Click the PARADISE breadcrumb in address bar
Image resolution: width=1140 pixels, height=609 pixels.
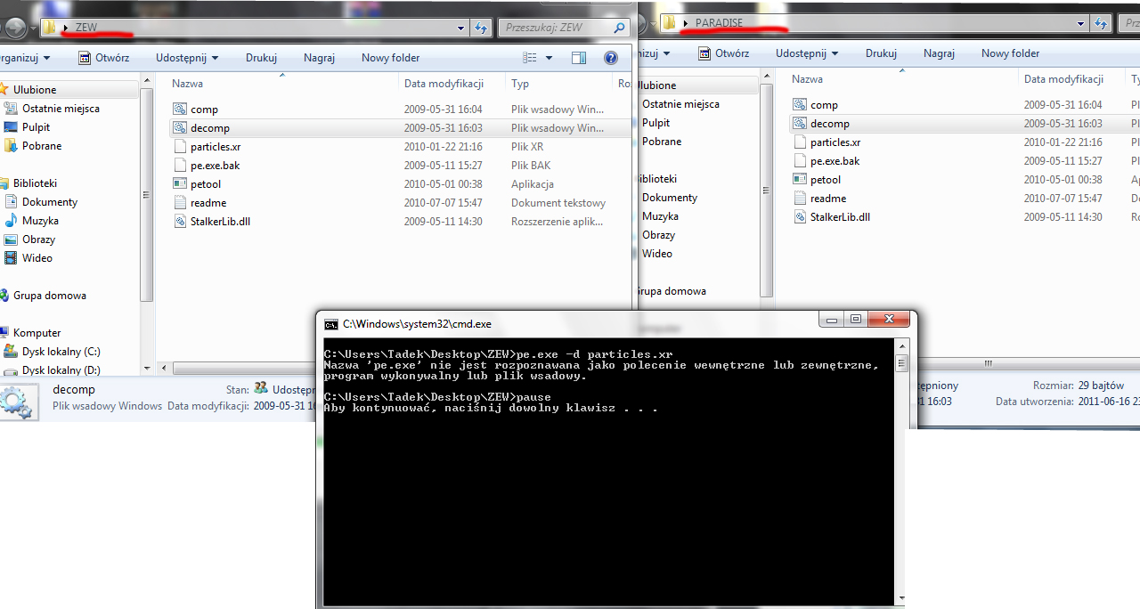719,22
